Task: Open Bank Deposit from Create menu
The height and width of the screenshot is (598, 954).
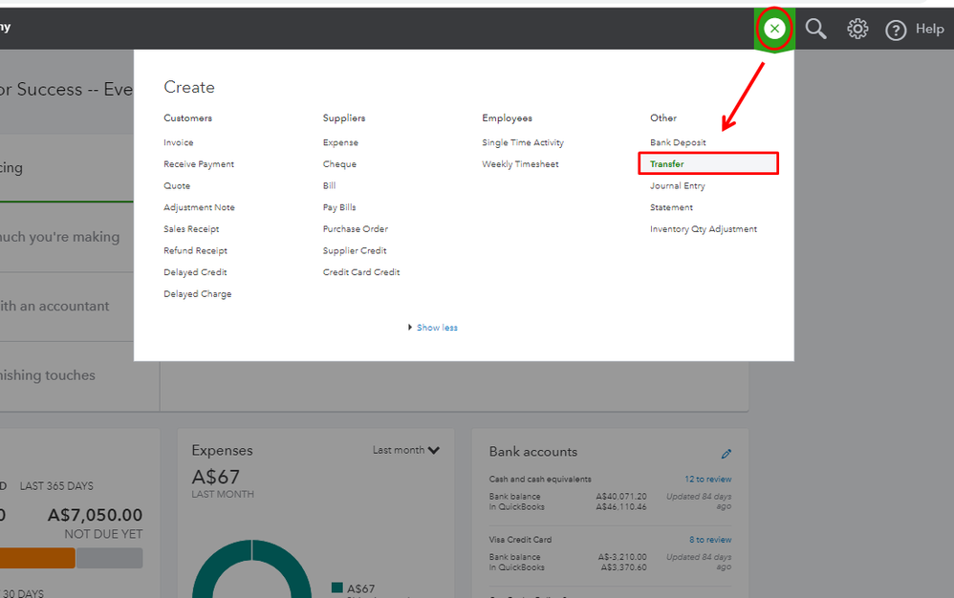Action: point(678,142)
